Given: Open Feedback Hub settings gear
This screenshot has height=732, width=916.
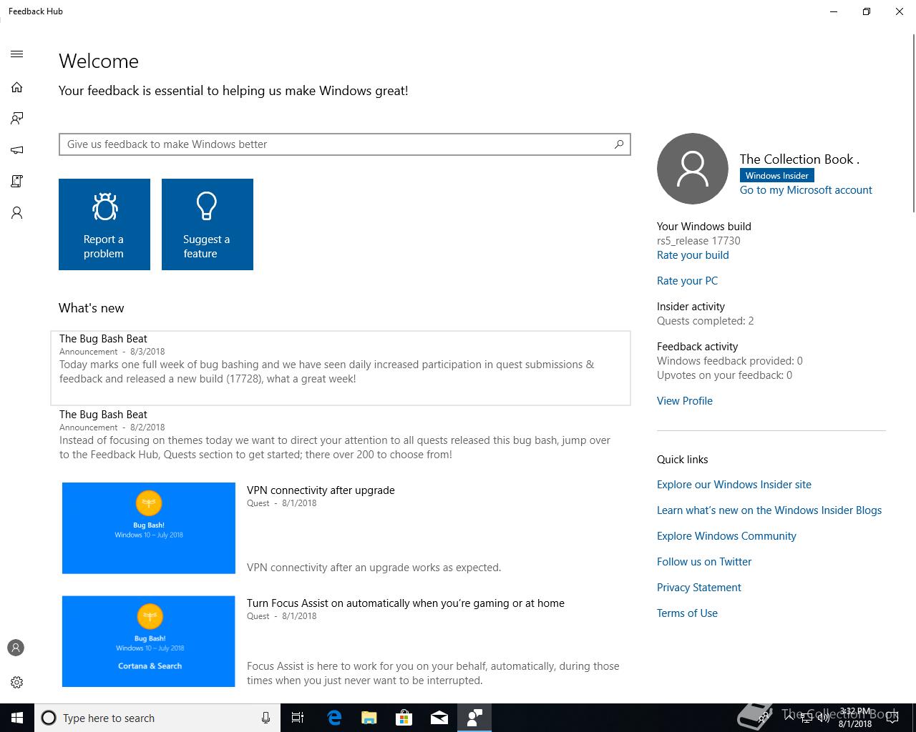Looking at the screenshot, I should pyautogui.click(x=17, y=682).
